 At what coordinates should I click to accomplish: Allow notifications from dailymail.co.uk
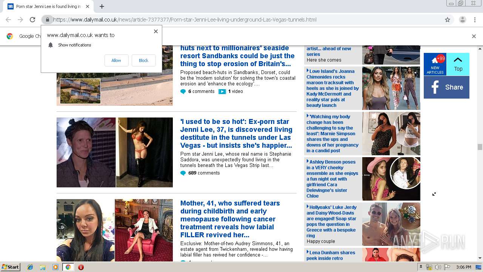pyautogui.click(x=116, y=60)
